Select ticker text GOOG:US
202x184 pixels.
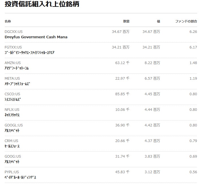[13, 156]
